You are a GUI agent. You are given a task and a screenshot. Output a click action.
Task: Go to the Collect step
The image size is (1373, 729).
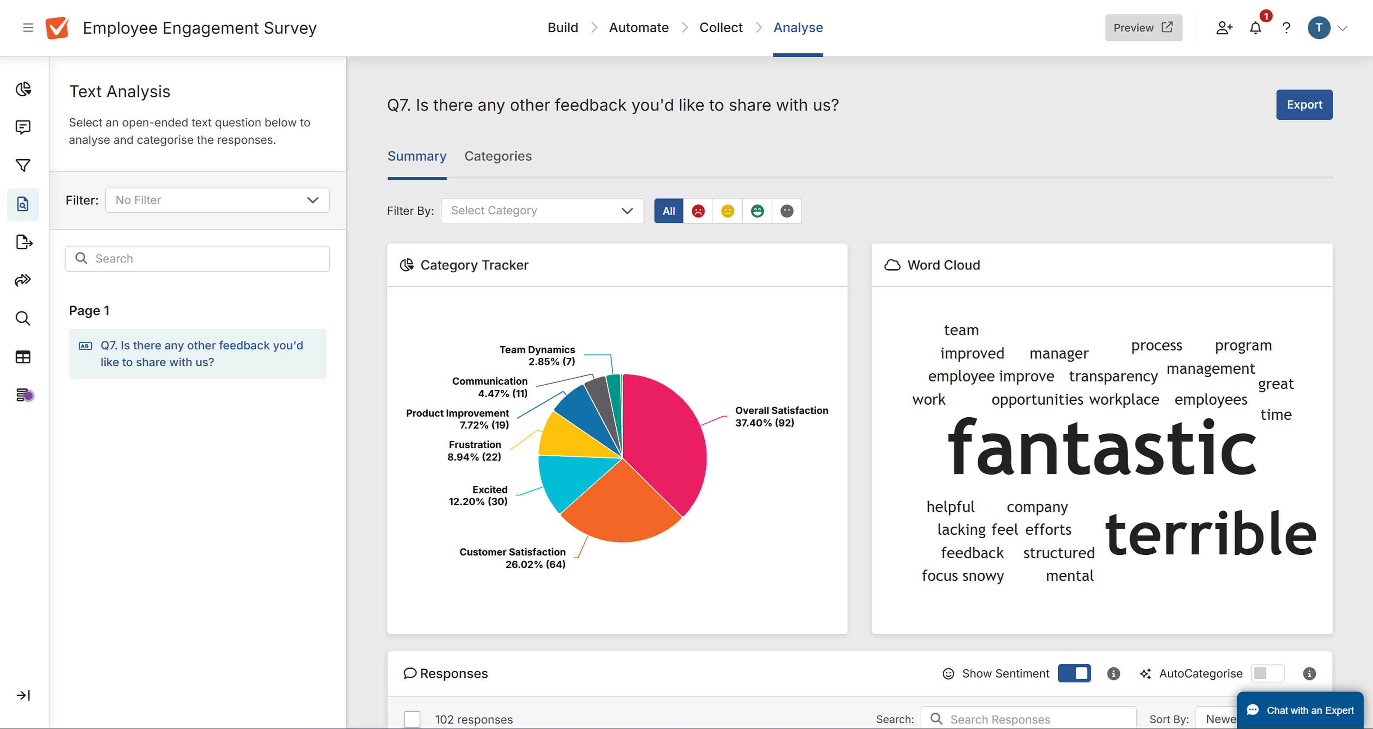click(721, 28)
